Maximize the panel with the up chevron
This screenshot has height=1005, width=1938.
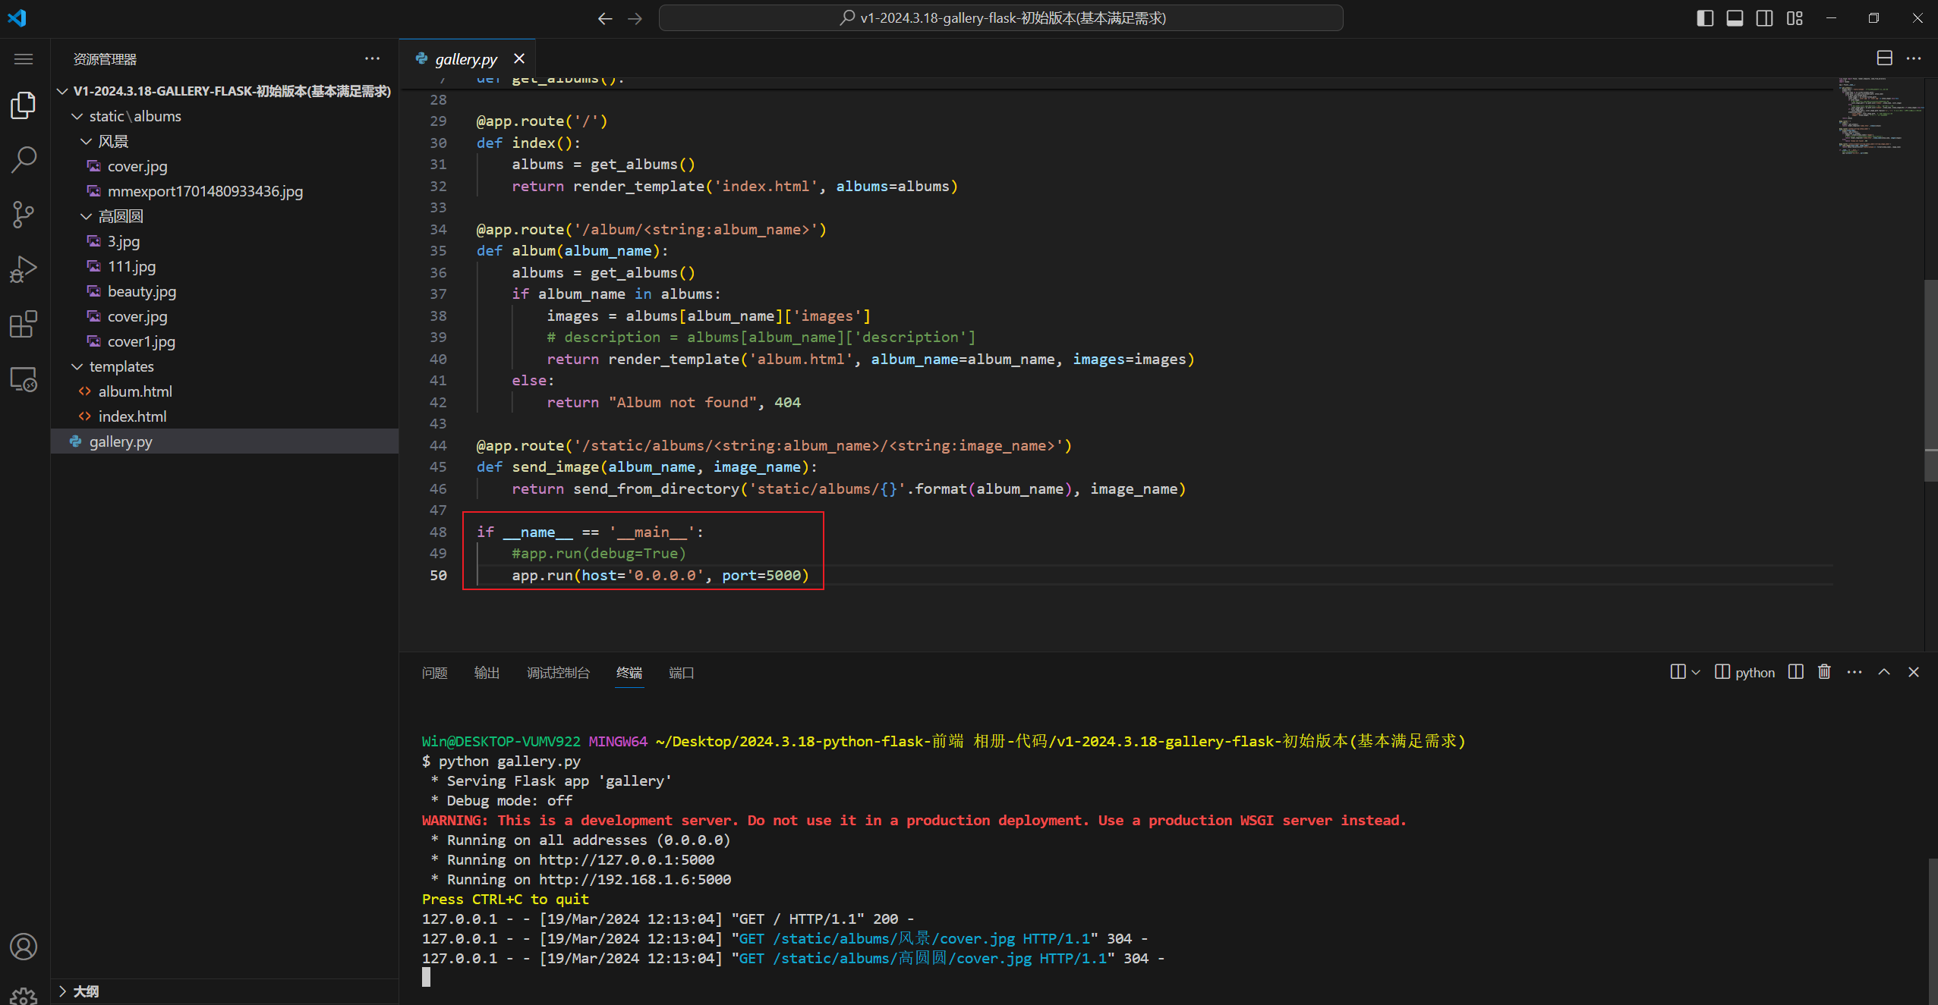tap(1884, 672)
